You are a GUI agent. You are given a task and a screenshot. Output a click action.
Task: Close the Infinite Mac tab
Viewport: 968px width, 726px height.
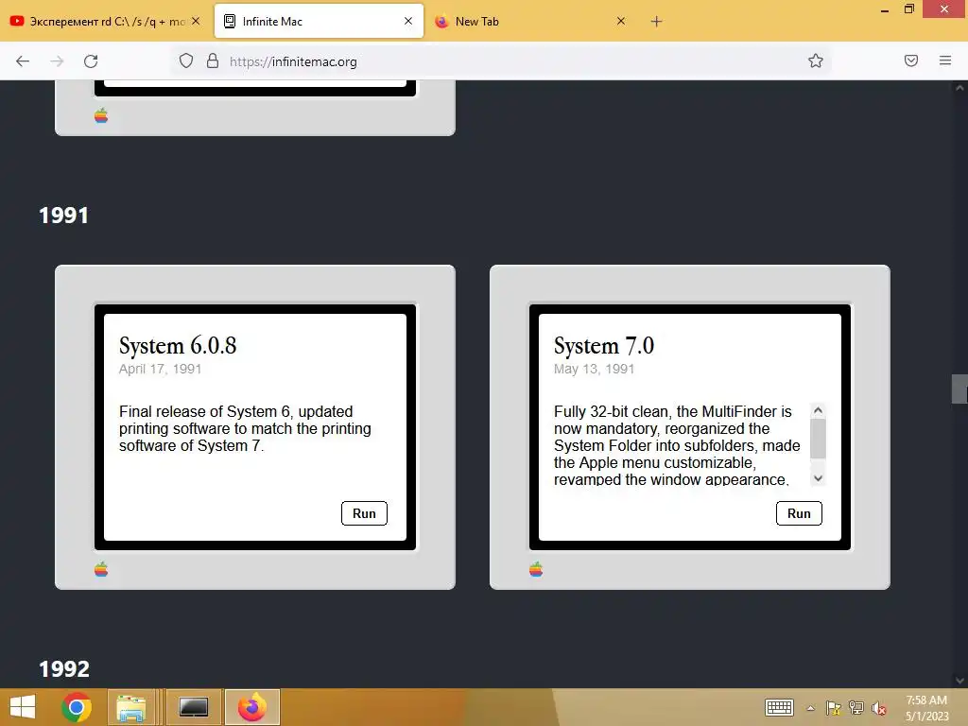pos(408,21)
